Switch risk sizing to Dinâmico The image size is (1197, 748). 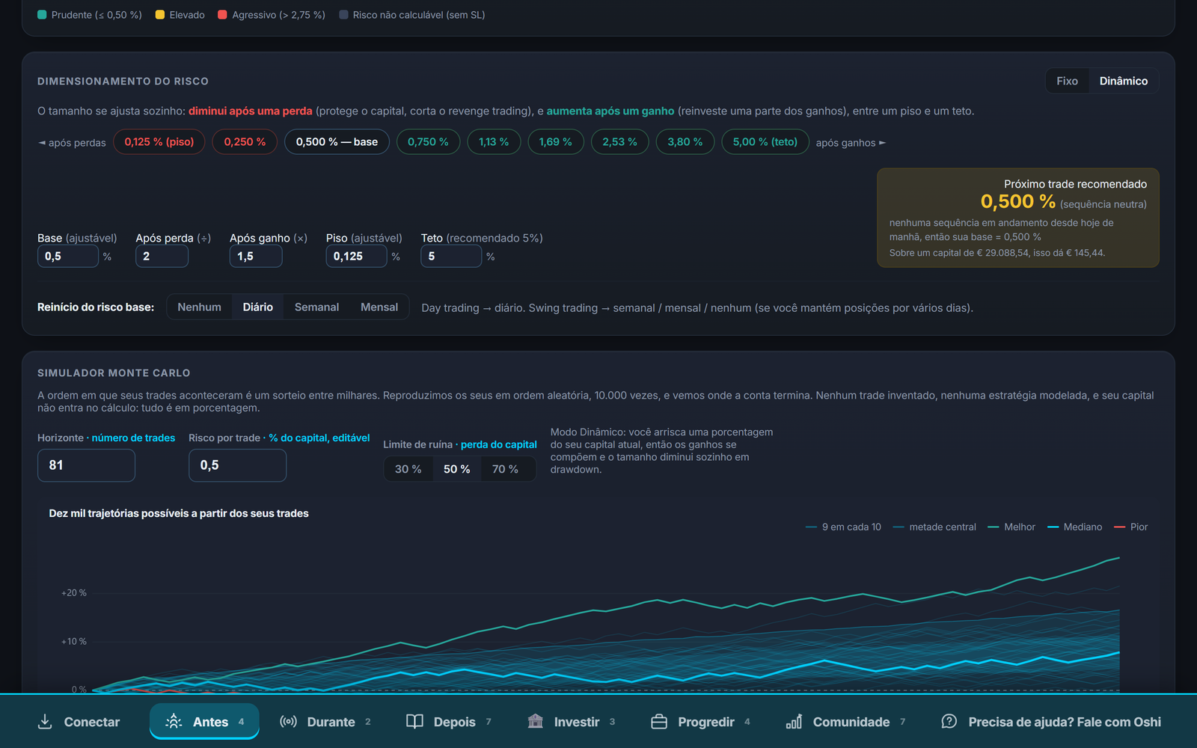point(1123,81)
